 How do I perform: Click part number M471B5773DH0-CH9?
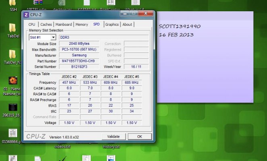(x=79, y=61)
